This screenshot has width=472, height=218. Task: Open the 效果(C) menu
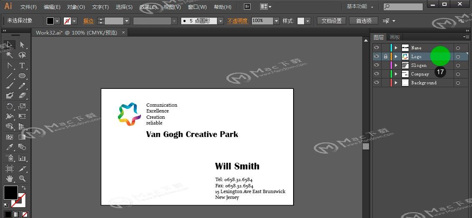[148, 7]
